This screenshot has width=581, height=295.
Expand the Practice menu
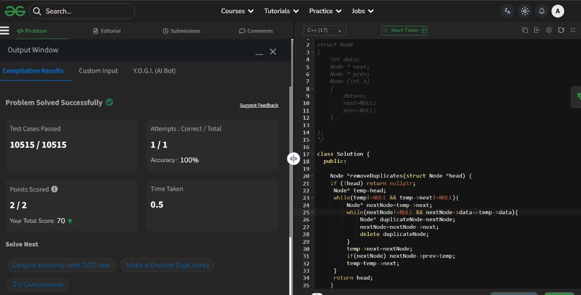point(325,11)
